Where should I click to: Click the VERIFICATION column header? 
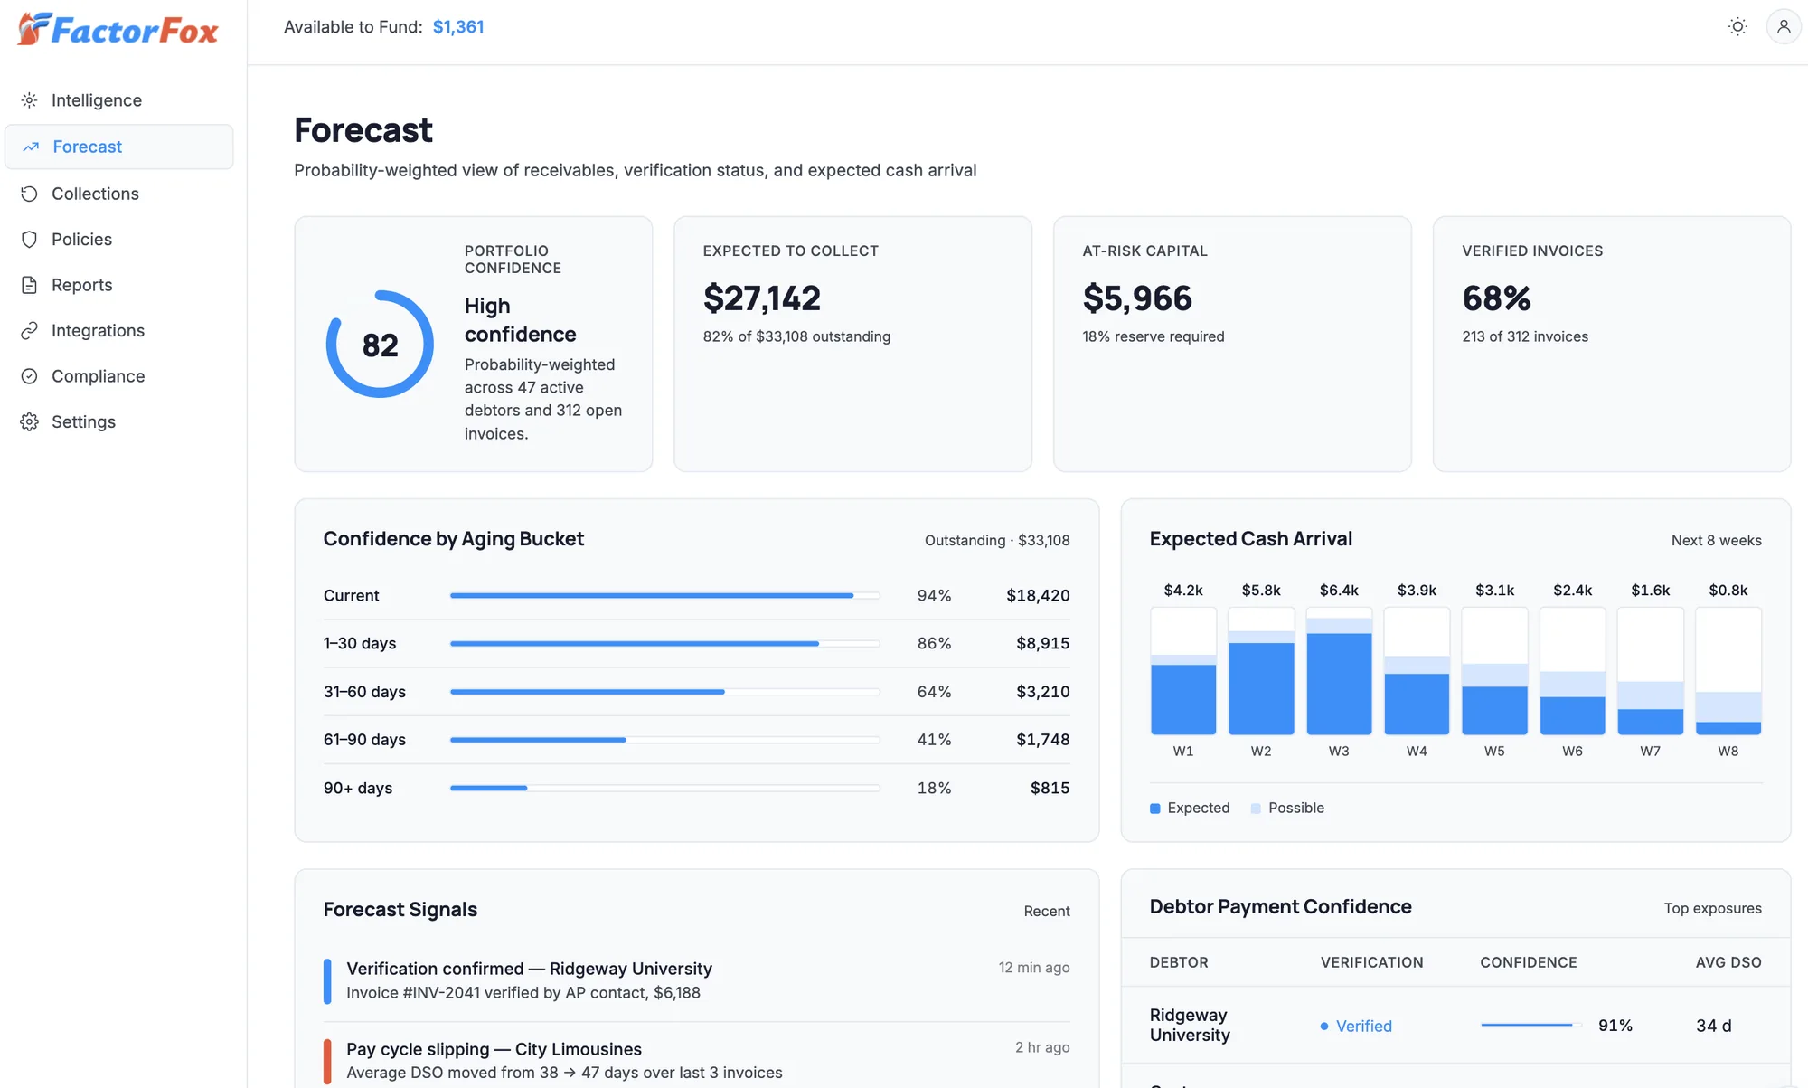(1371, 963)
